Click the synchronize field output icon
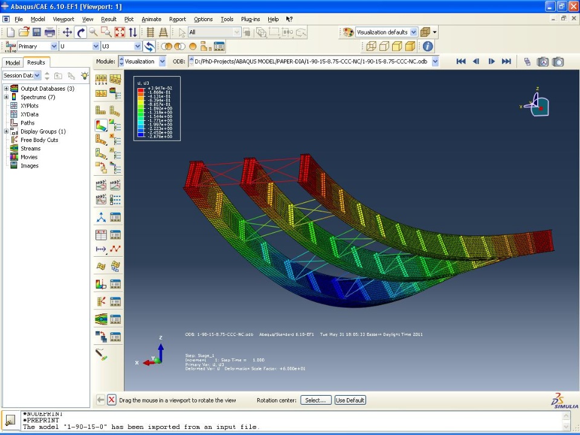 click(149, 47)
